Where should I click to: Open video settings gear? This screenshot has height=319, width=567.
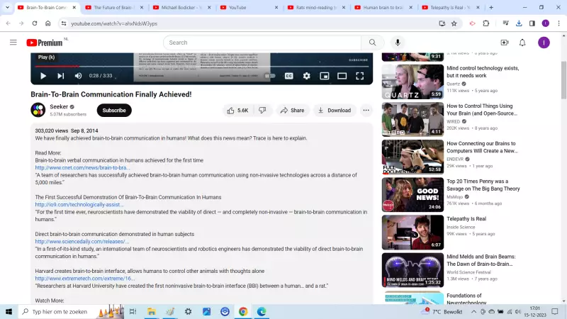point(307,76)
